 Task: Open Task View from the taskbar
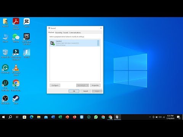(17, 117)
